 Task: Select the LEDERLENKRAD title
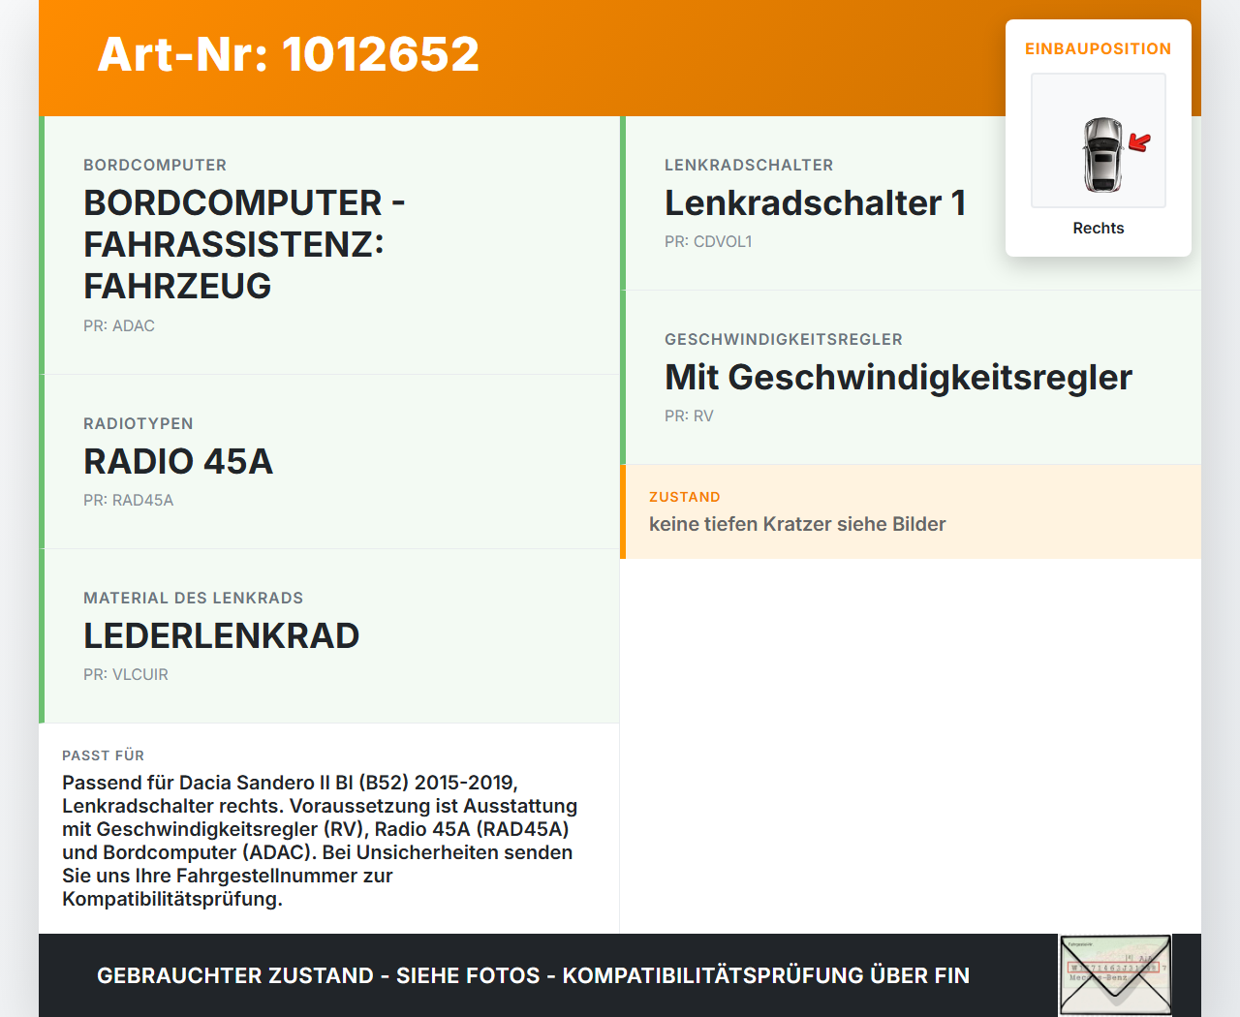click(x=222, y=636)
